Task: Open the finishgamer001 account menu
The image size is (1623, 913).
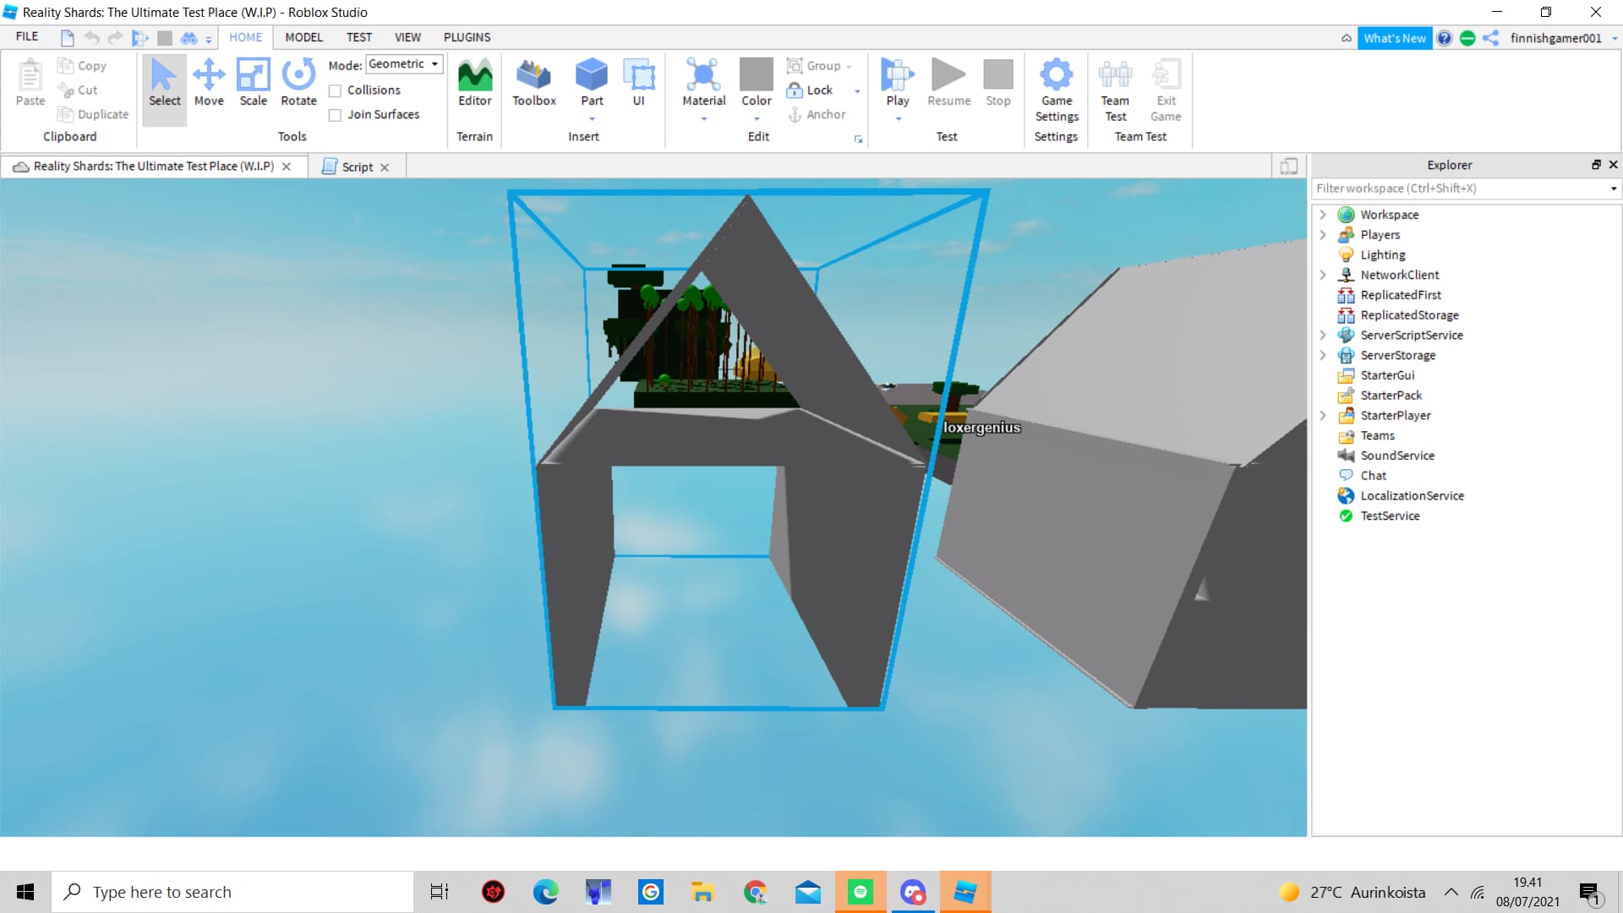Action: 1563,38
